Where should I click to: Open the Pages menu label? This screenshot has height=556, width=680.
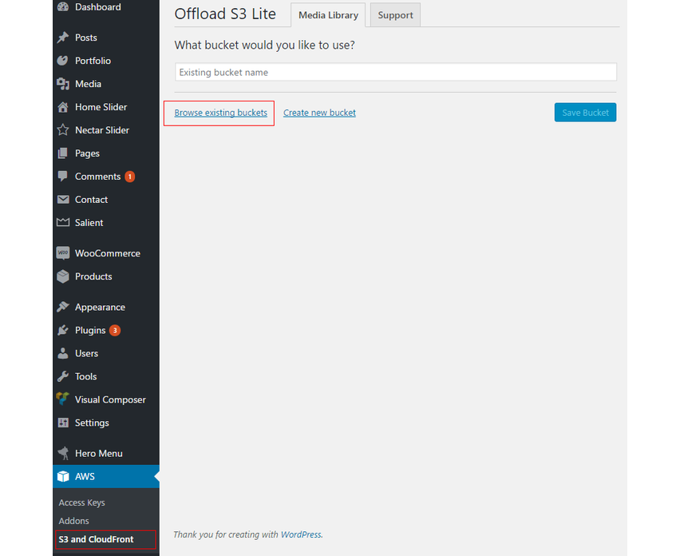point(87,153)
